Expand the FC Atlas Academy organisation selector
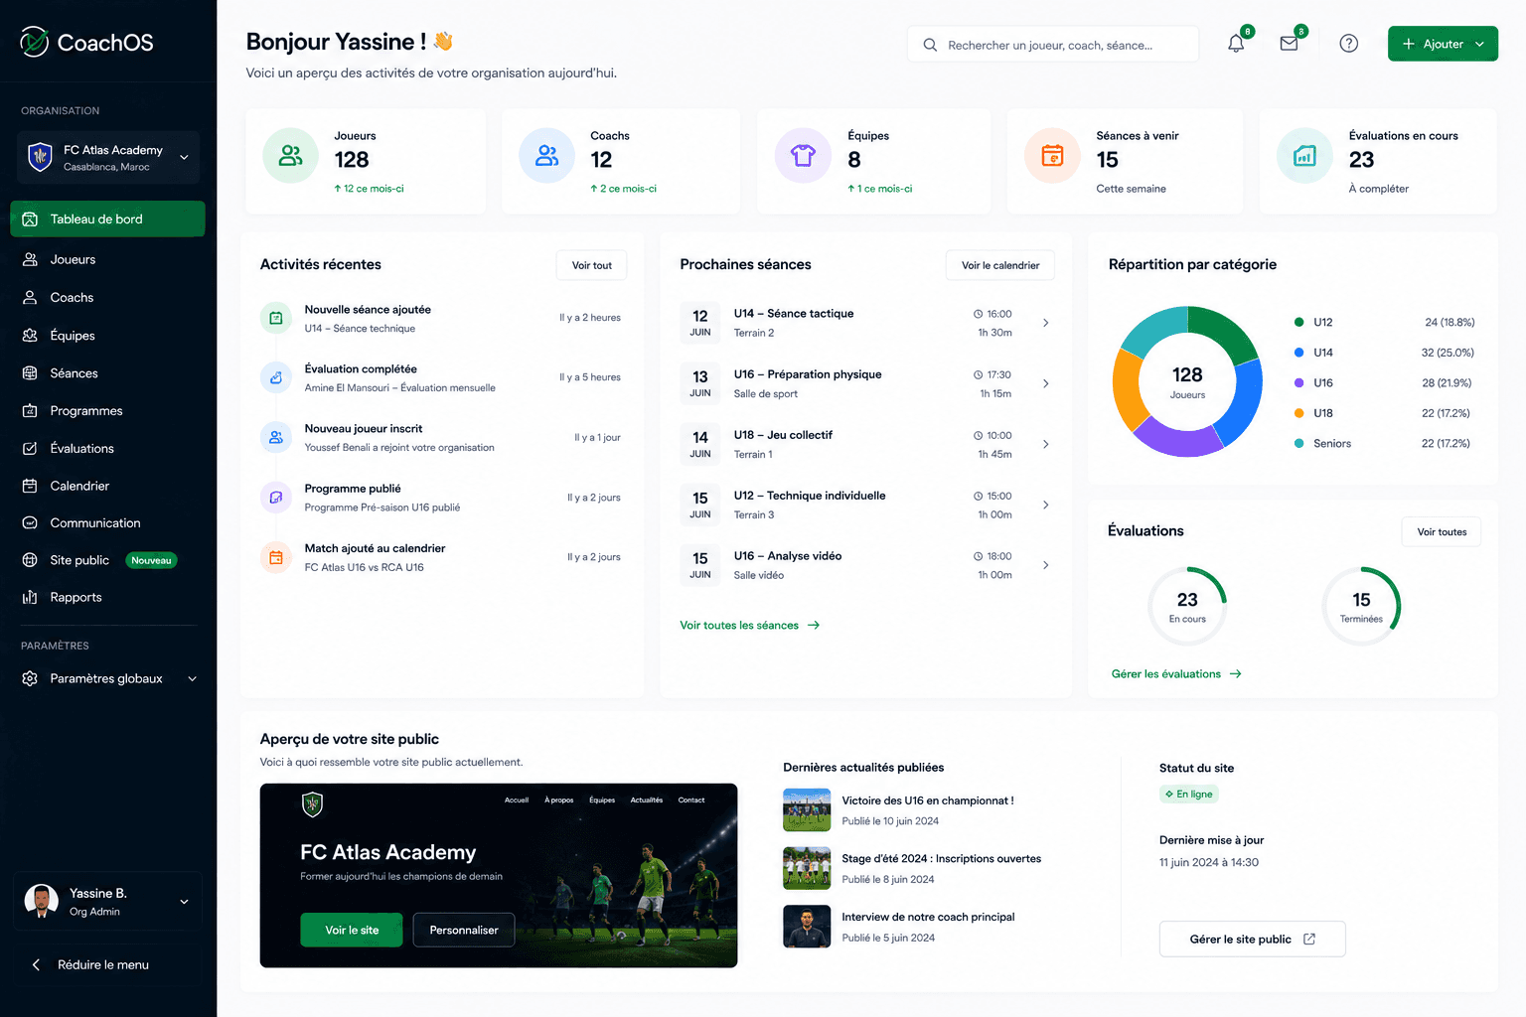This screenshot has width=1526, height=1017. pos(109,157)
